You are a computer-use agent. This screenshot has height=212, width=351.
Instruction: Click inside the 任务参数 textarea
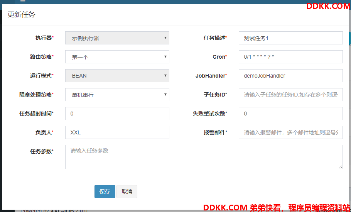click(x=204, y=157)
